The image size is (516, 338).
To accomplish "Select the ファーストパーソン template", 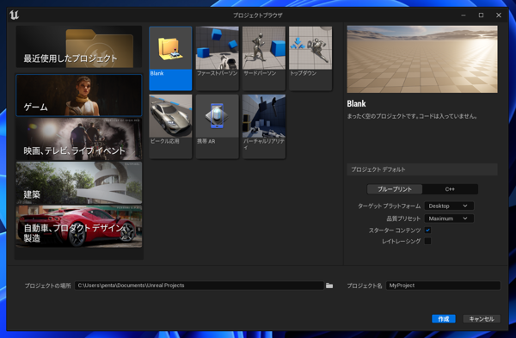I will click(218, 58).
